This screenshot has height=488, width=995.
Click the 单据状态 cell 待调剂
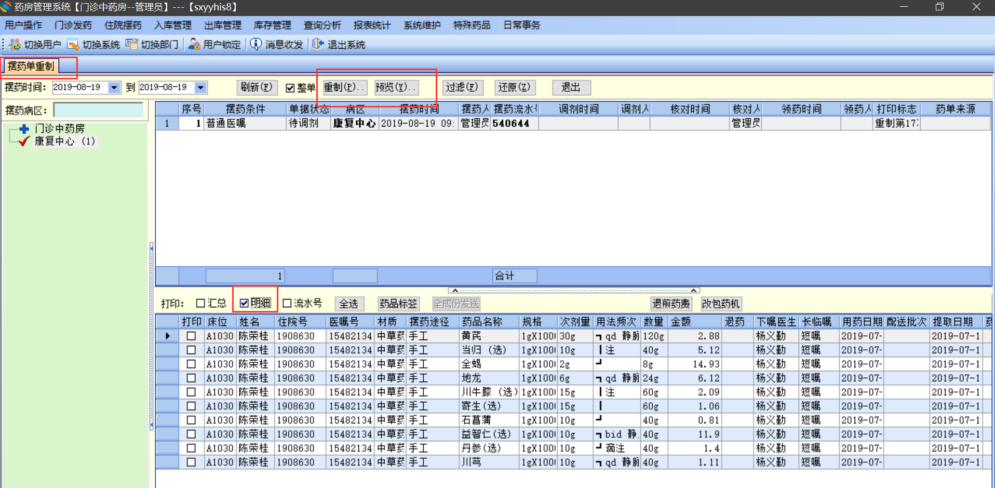(308, 124)
